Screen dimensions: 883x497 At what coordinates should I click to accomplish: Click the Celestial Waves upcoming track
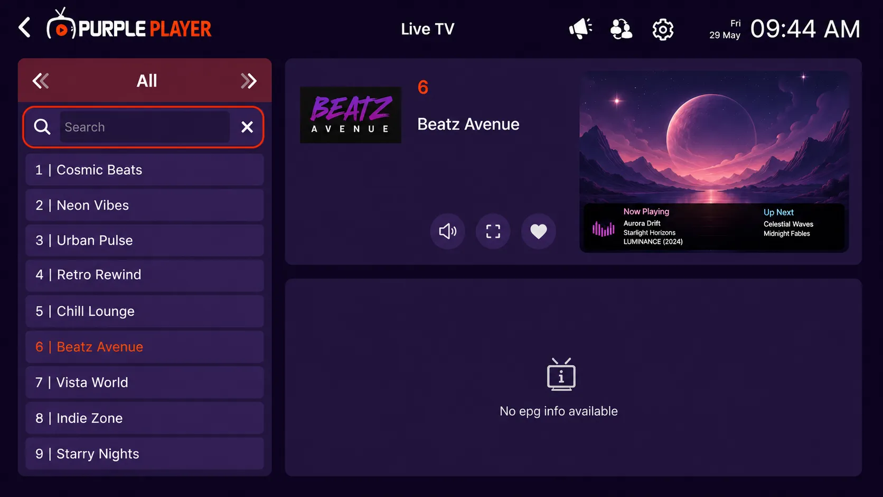(x=788, y=224)
